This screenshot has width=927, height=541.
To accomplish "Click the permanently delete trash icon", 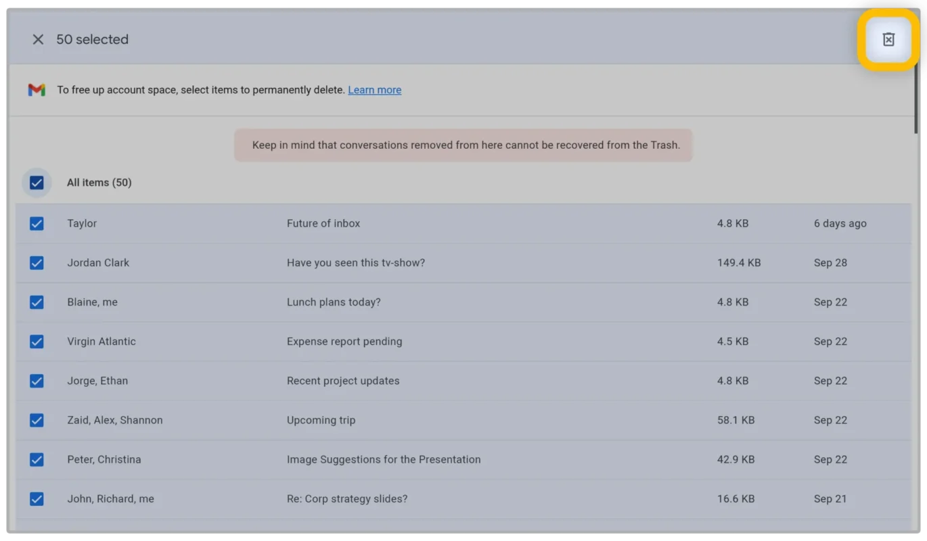I will click(888, 40).
